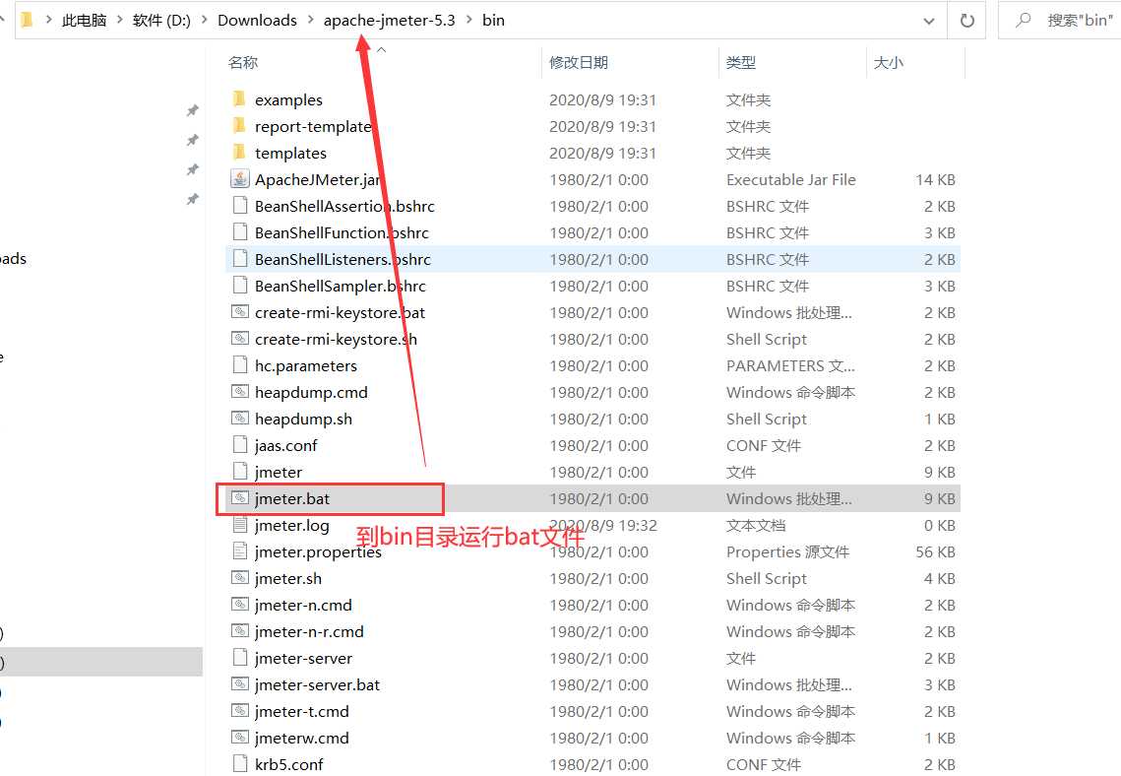1121x776 pixels.
Task: Click the templates folder icon
Action: (239, 152)
